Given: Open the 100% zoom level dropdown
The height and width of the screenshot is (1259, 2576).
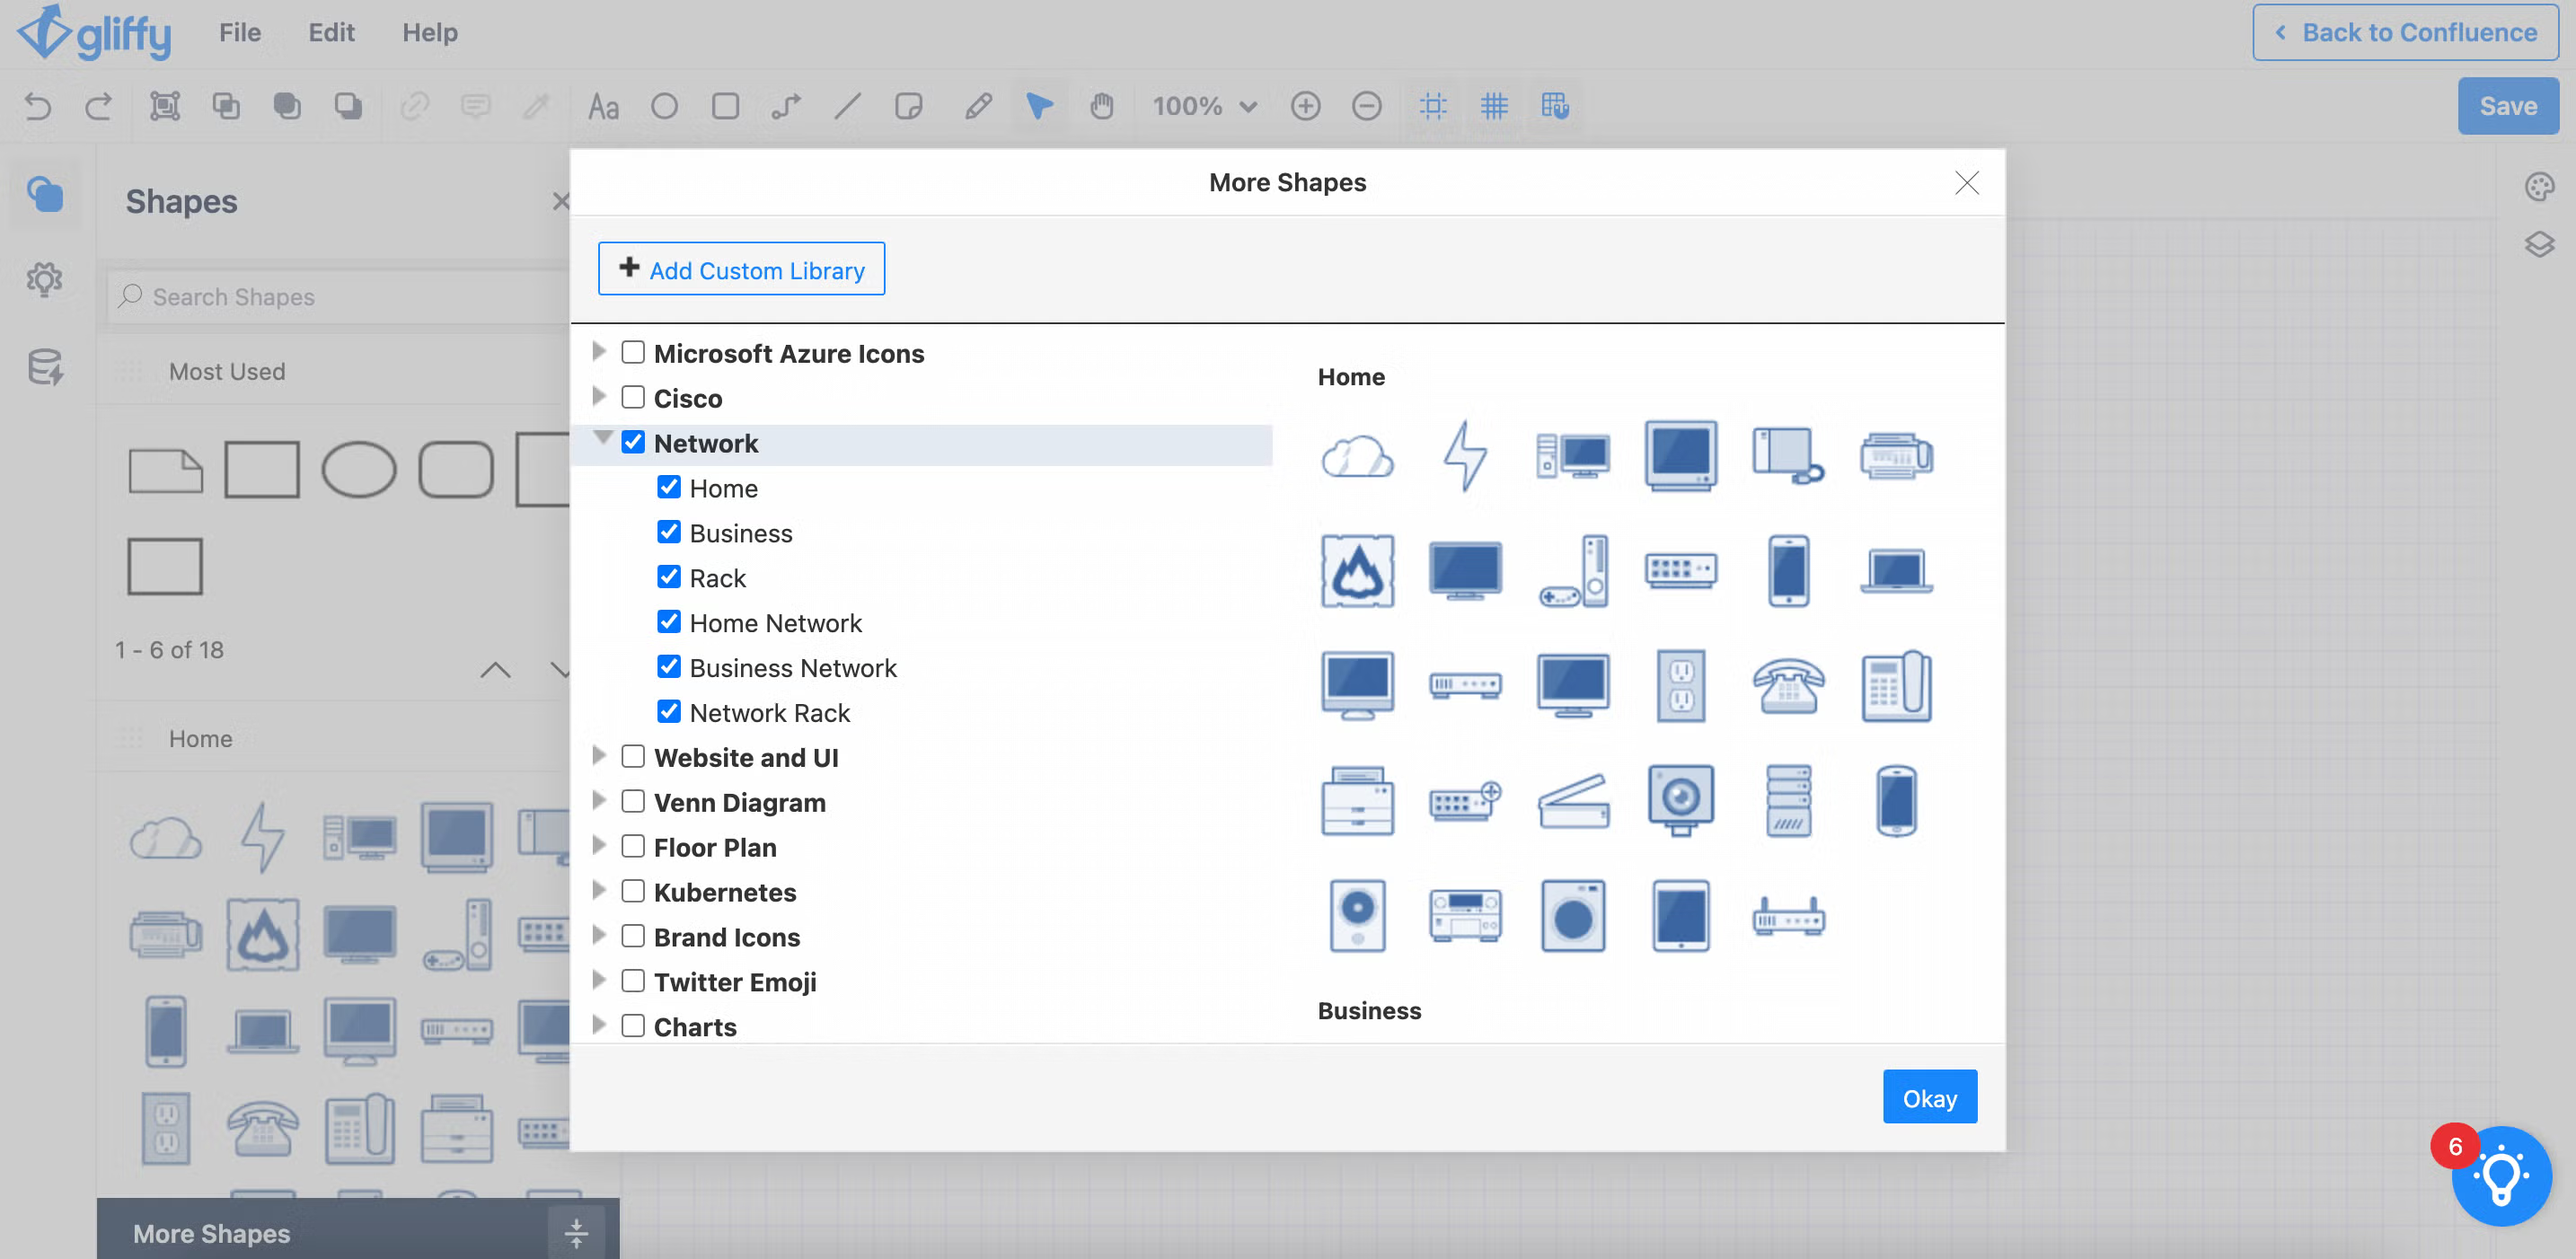Looking at the screenshot, I should 1204,106.
